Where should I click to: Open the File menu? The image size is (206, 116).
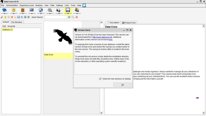3,5
